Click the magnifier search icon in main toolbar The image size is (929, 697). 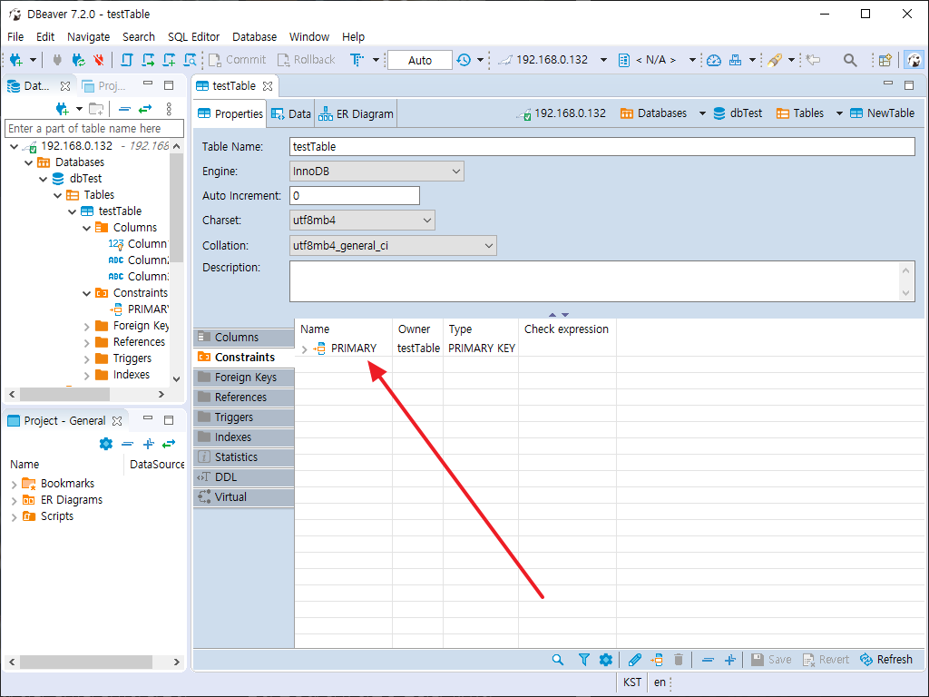[x=849, y=60]
